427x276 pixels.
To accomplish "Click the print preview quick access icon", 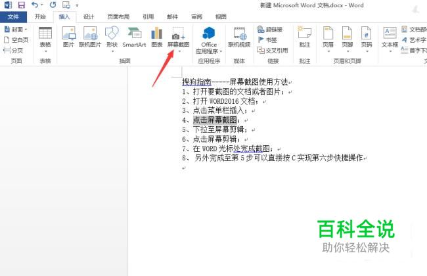I will click(66, 5).
